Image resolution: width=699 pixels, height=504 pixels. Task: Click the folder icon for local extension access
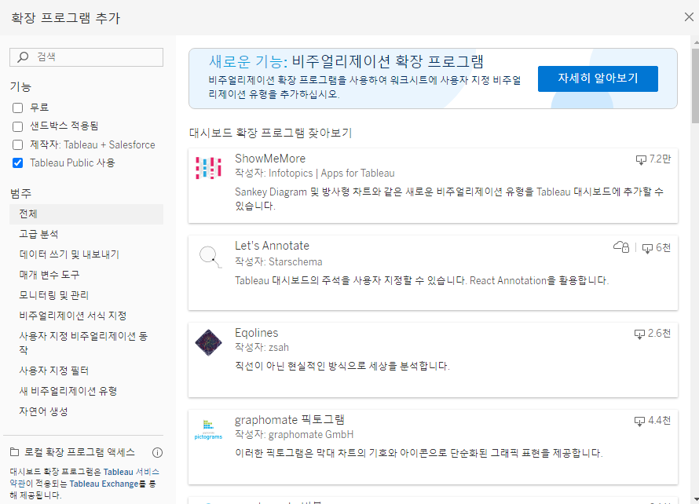[14, 452]
